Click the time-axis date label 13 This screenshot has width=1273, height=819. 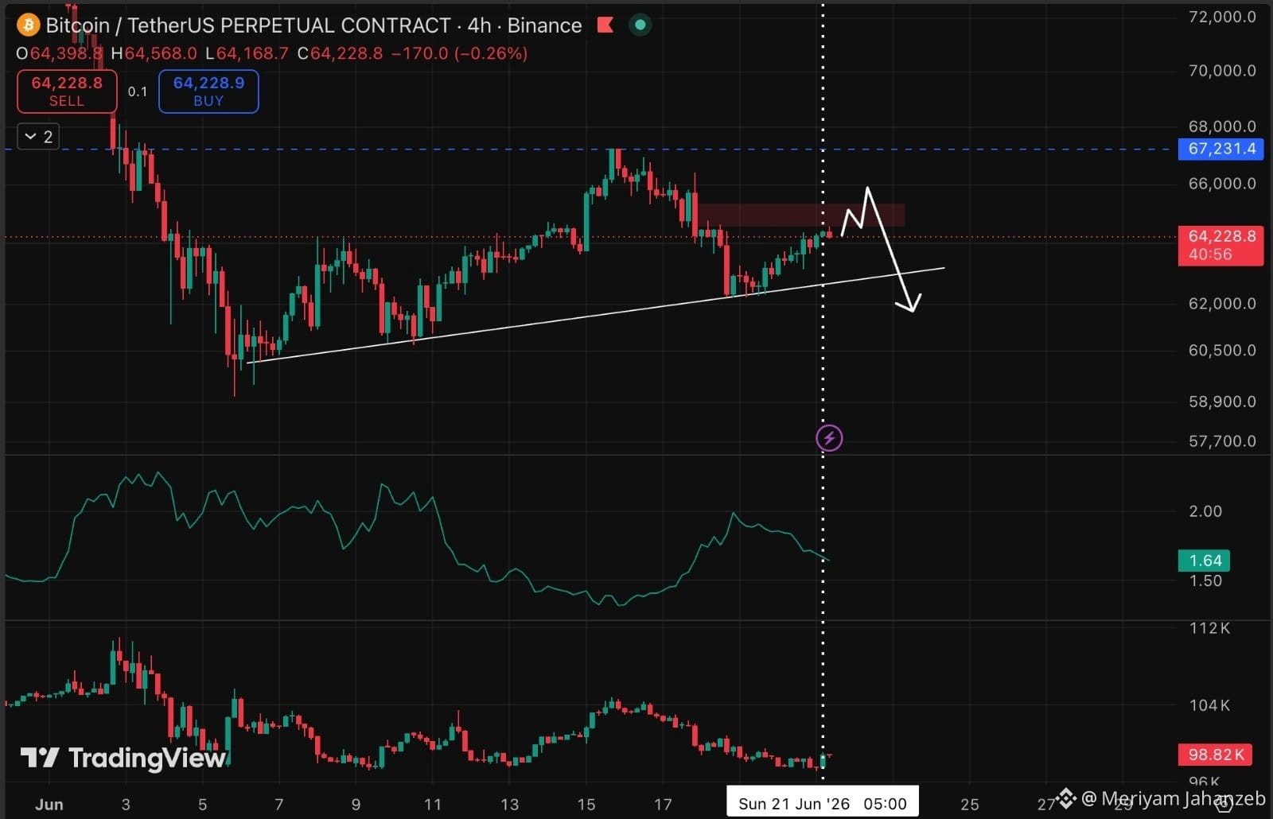pyautogui.click(x=509, y=805)
